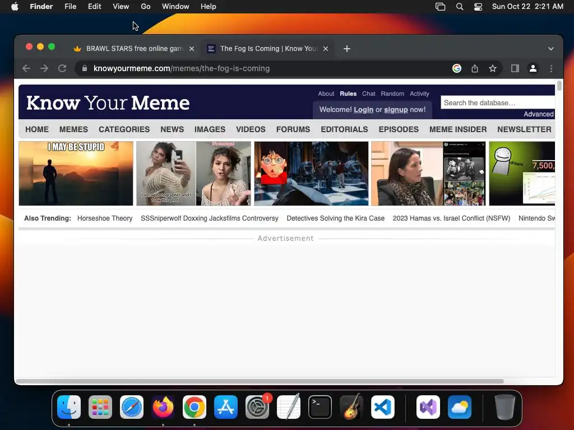Open Horseshoe Theory trending link

point(105,218)
